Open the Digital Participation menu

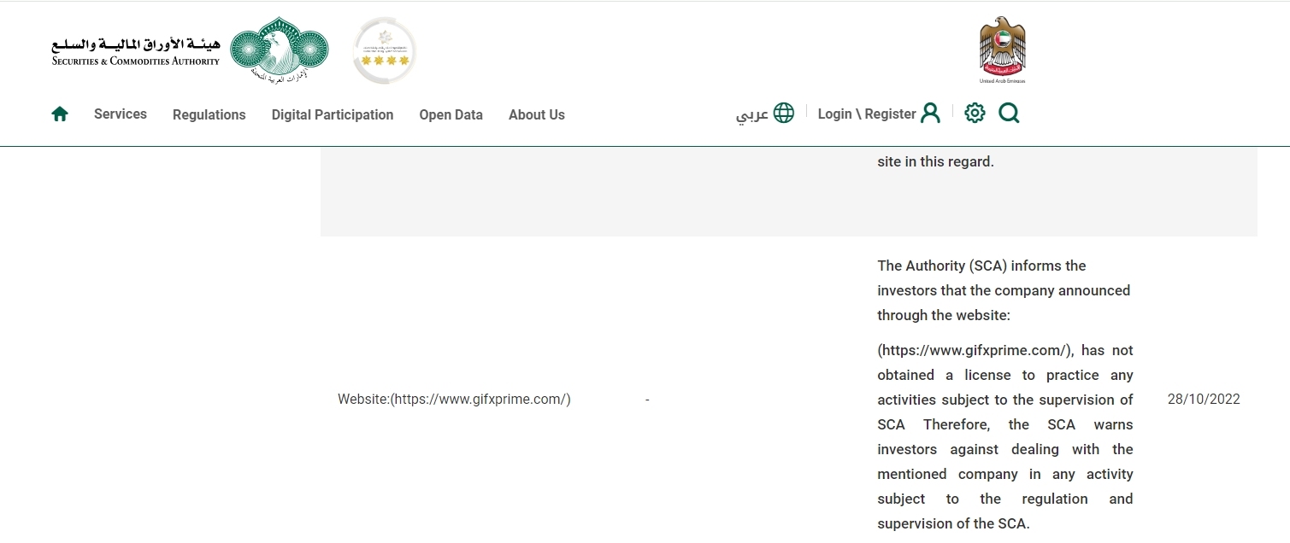coord(333,114)
